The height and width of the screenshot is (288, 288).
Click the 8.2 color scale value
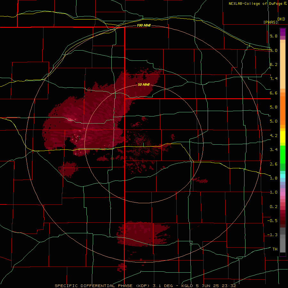(274, 64)
